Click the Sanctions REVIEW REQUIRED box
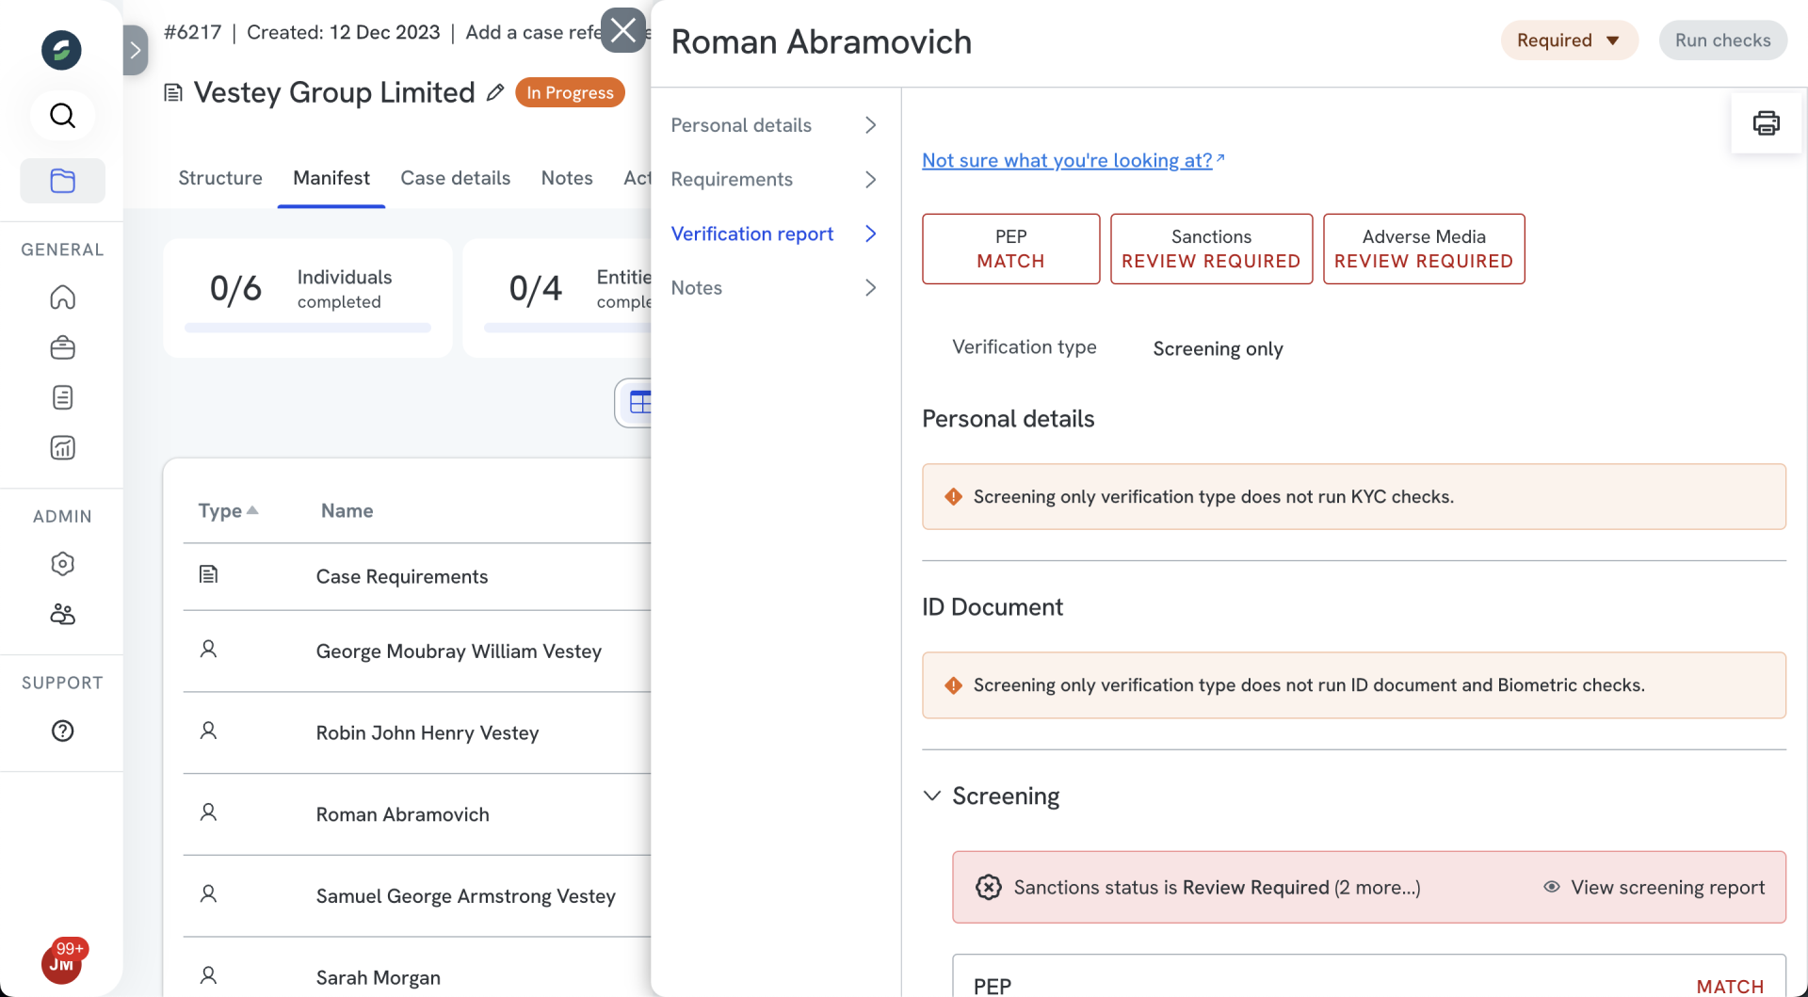 1211,249
